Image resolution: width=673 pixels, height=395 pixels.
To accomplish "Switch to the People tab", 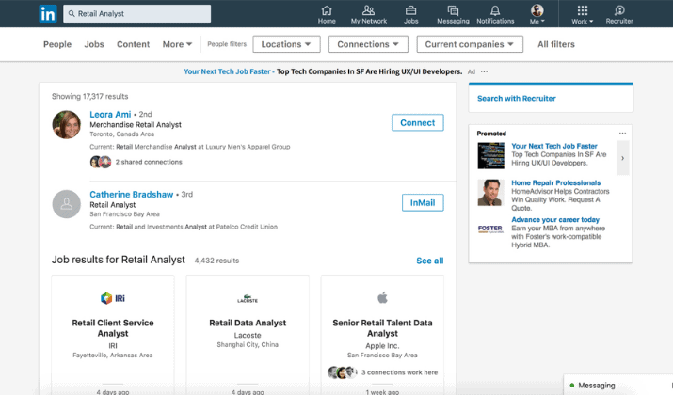I will pos(57,44).
